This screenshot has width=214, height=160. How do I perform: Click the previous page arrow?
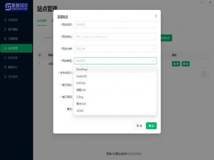(200, 74)
